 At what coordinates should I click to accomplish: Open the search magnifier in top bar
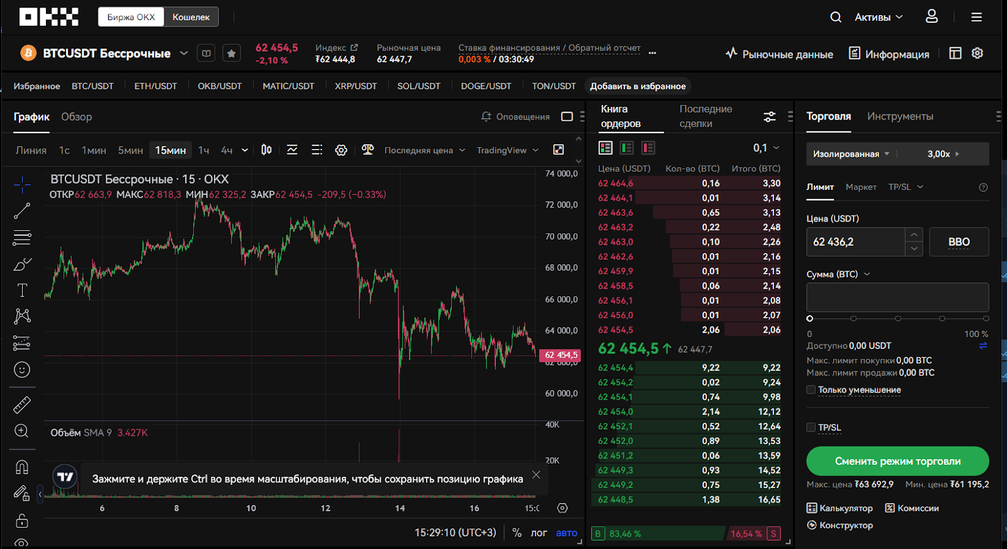(x=835, y=17)
